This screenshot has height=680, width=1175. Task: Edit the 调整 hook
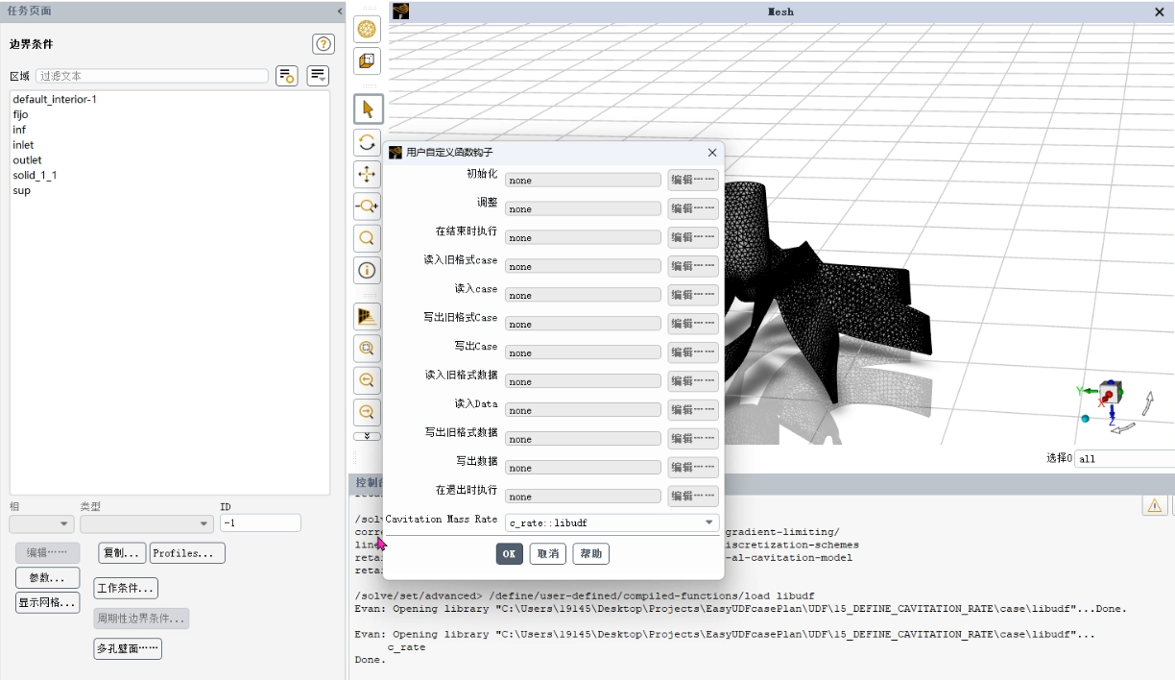click(693, 208)
